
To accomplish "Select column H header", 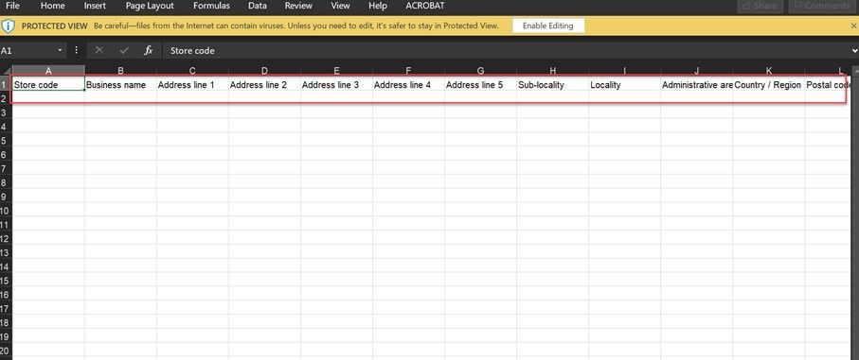I will (x=553, y=70).
